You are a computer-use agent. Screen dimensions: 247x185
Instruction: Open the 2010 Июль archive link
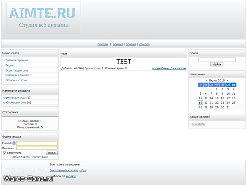click(198, 124)
